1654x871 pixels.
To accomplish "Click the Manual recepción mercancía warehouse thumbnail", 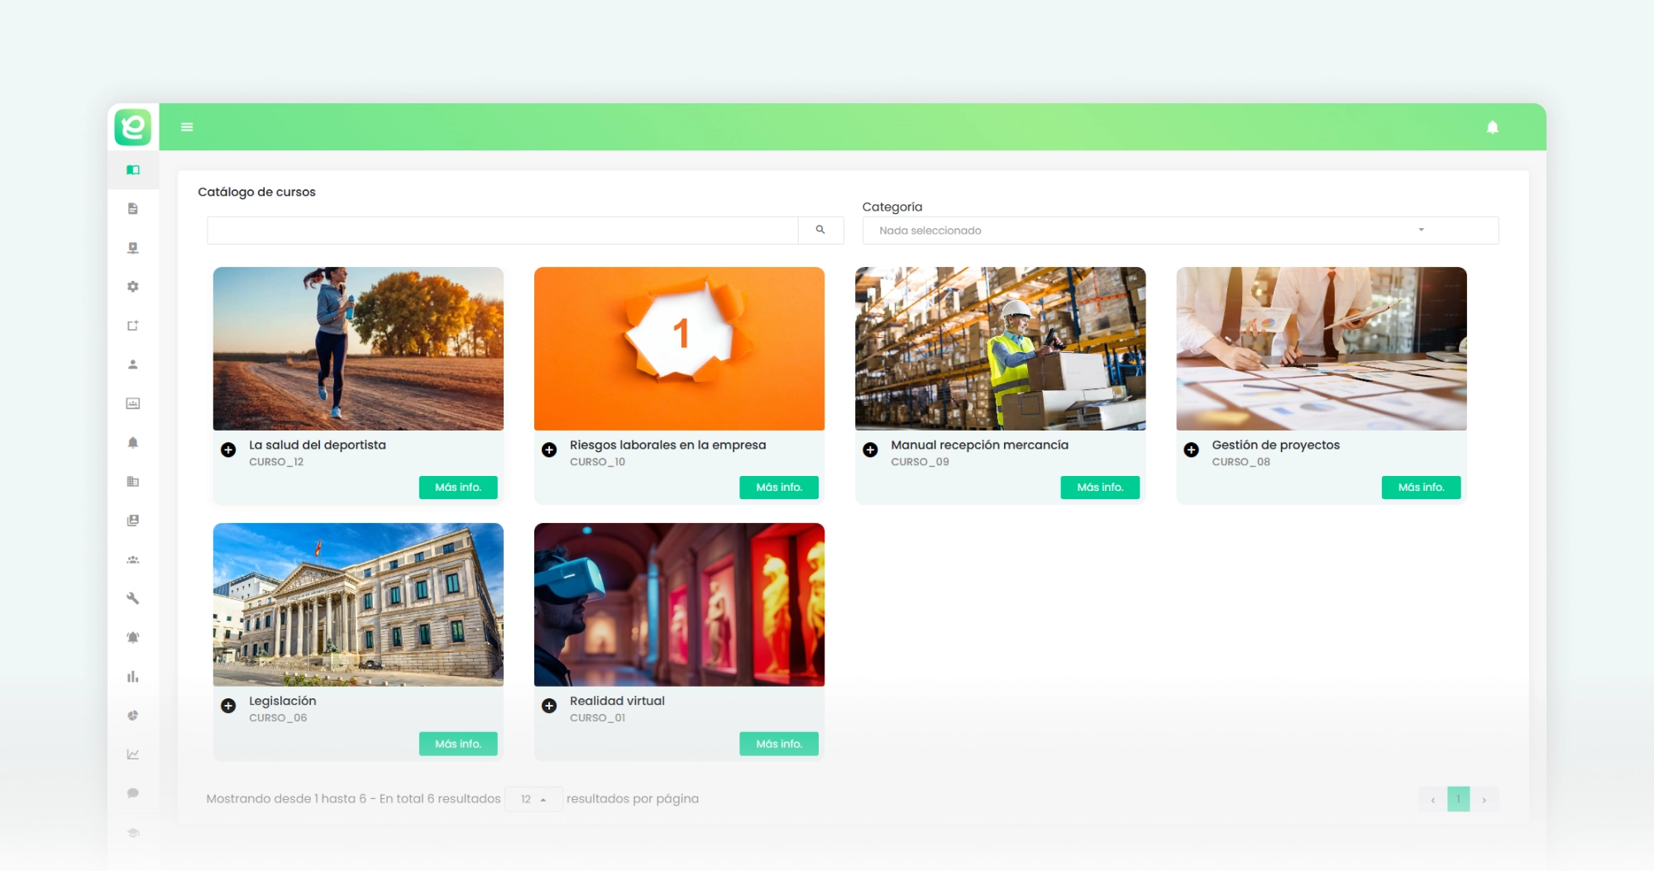I will pos(1000,349).
